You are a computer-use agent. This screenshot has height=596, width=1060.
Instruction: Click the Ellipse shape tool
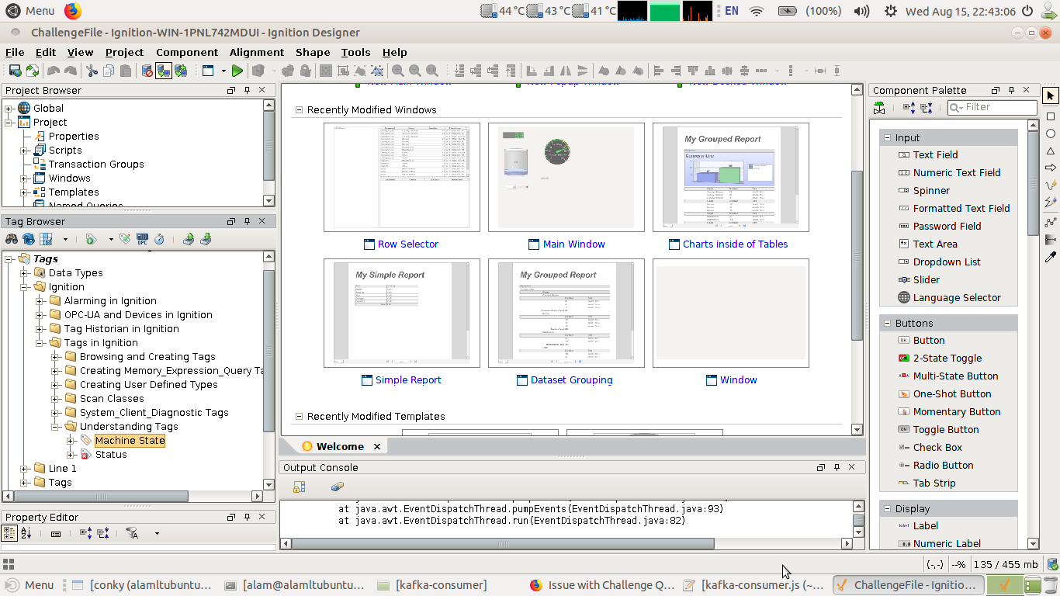click(1051, 133)
